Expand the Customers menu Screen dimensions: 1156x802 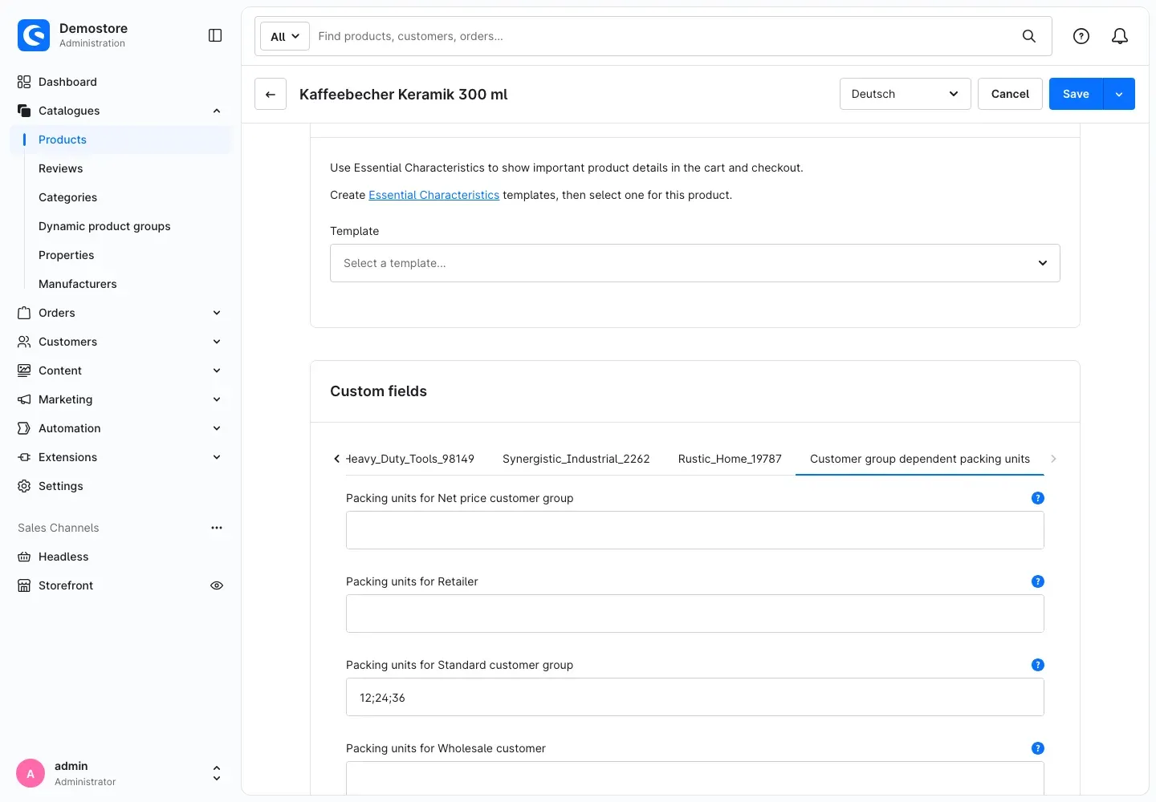point(217,342)
